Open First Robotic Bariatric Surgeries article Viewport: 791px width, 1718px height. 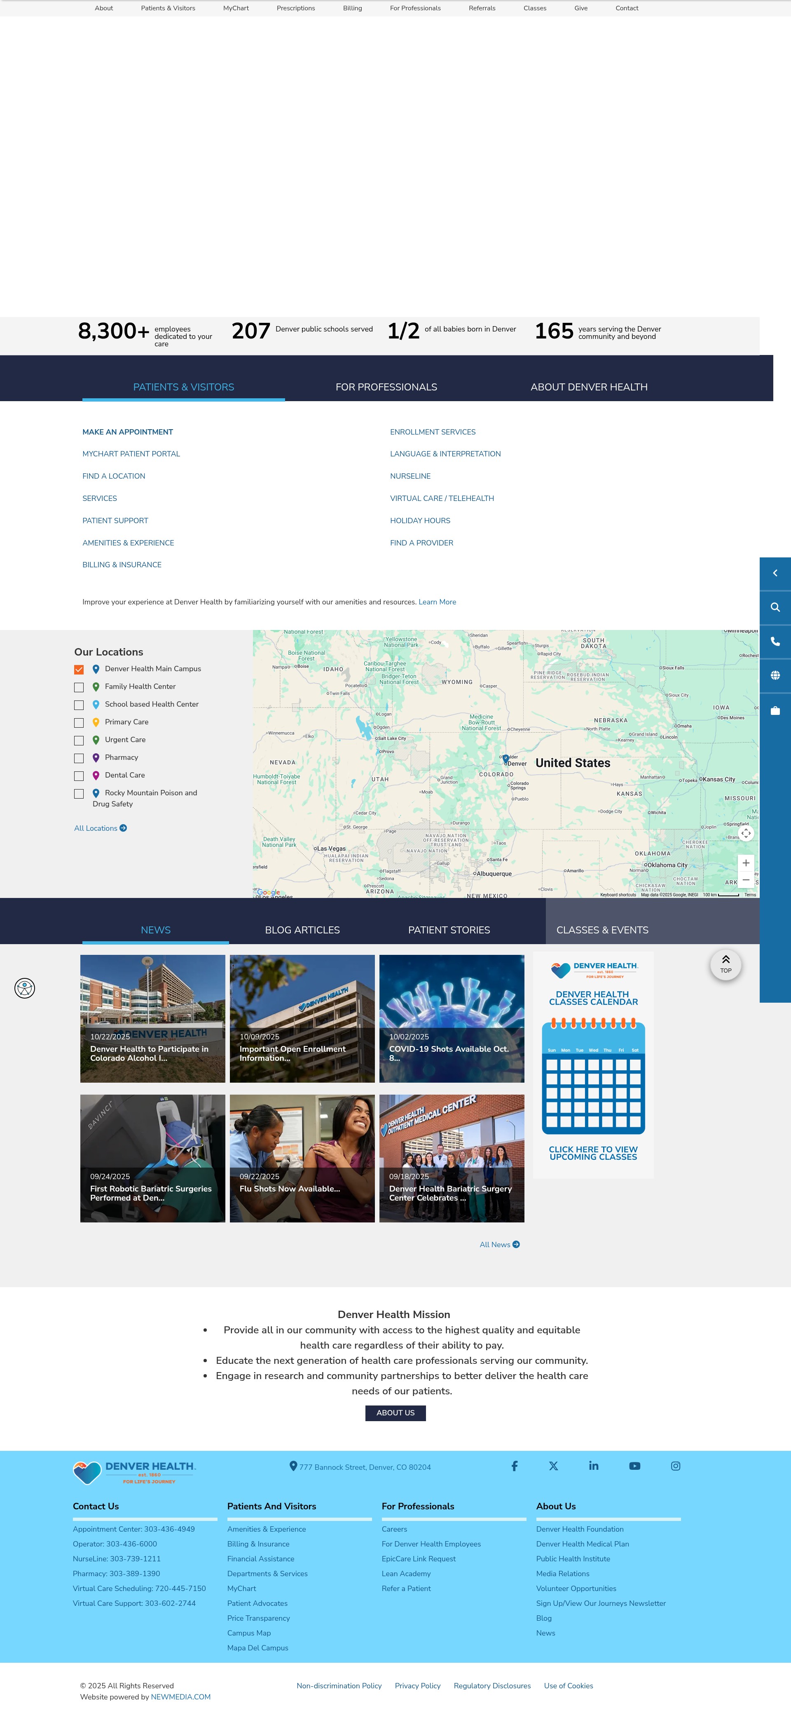point(152,1159)
